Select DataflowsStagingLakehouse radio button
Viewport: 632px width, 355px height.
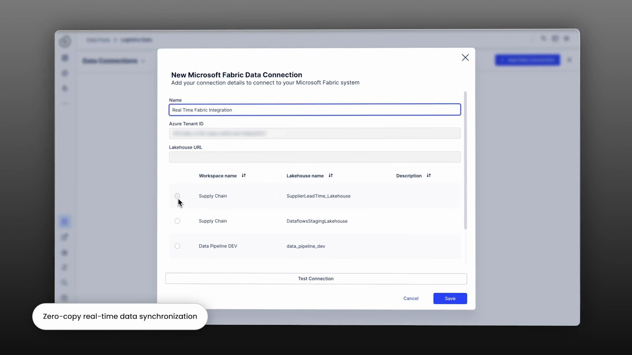click(x=177, y=221)
